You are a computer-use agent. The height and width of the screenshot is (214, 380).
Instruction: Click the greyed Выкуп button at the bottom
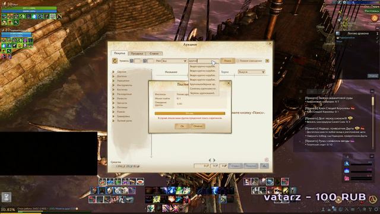click(x=251, y=166)
